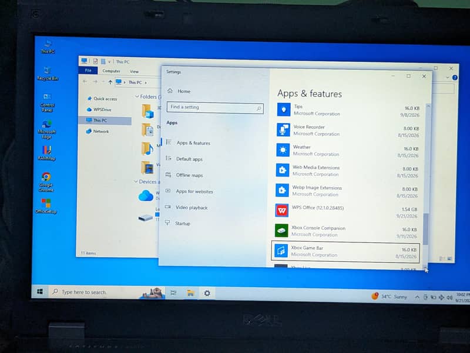The height and width of the screenshot is (353, 470).
Task: Click Up arrow in File Explorer
Action: coord(110,82)
